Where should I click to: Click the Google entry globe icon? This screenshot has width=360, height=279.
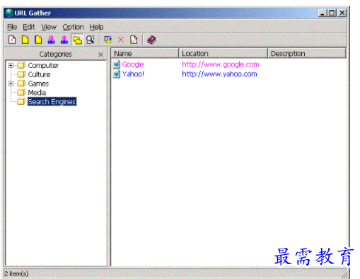[x=117, y=64]
